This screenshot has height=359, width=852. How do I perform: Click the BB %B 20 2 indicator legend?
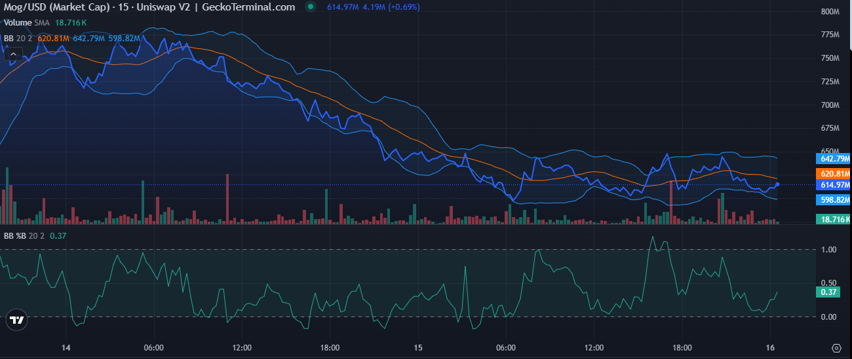25,236
